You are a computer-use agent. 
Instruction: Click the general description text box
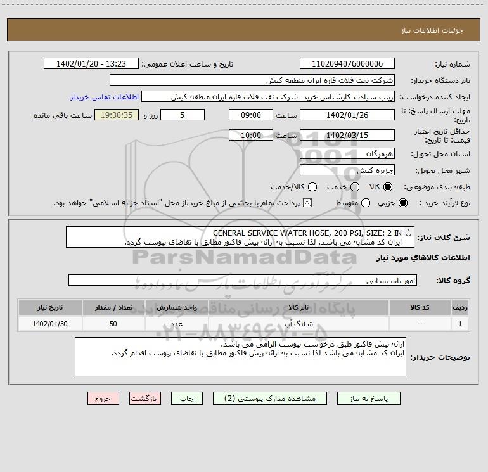240,238
